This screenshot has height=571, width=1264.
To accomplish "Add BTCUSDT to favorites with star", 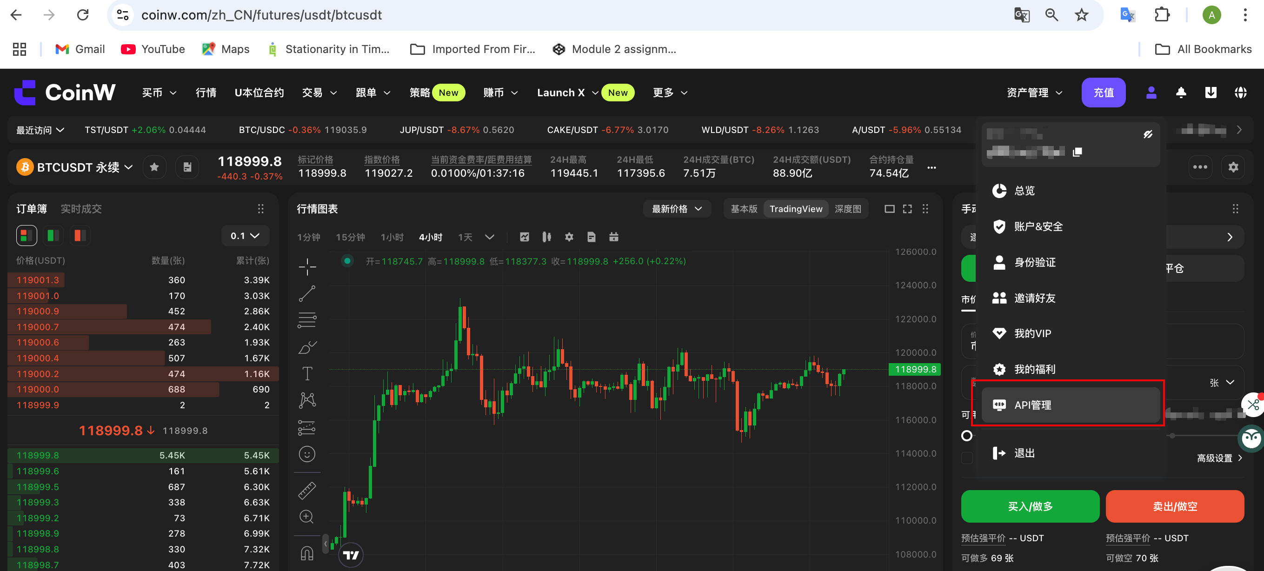I will tap(154, 167).
